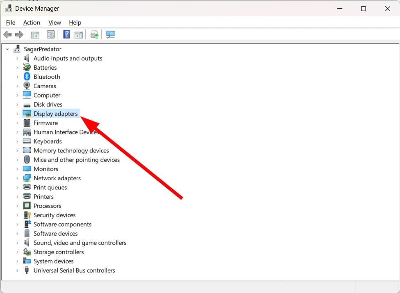Viewport: 400px width, 293px height.
Task: Maximize the Device Manager window
Action: [x=364, y=9]
